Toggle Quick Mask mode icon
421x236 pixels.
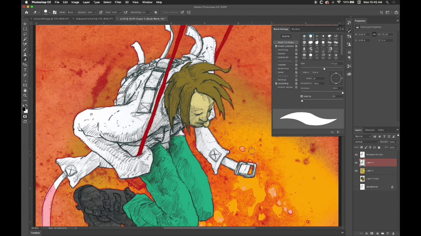(x=25, y=116)
